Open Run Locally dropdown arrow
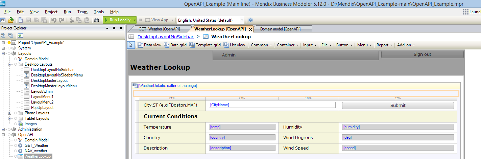This screenshot has height=159, width=481. coord(135,20)
